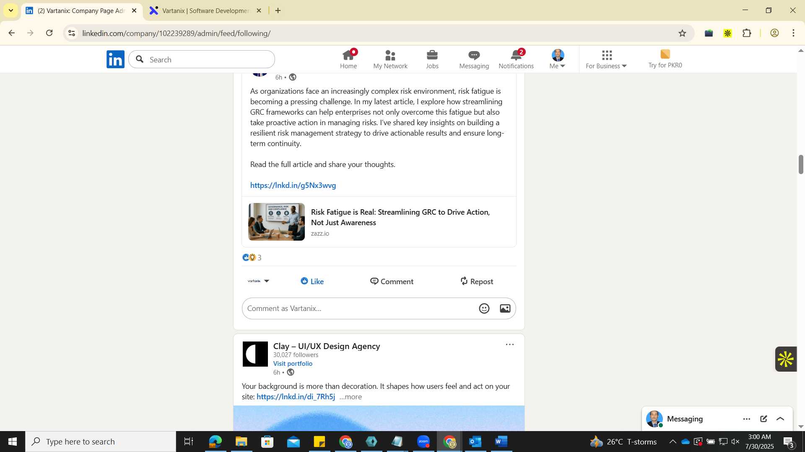Image resolution: width=805 pixels, height=452 pixels.
Task: Click Windows taskbar search box
Action: [101, 442]
